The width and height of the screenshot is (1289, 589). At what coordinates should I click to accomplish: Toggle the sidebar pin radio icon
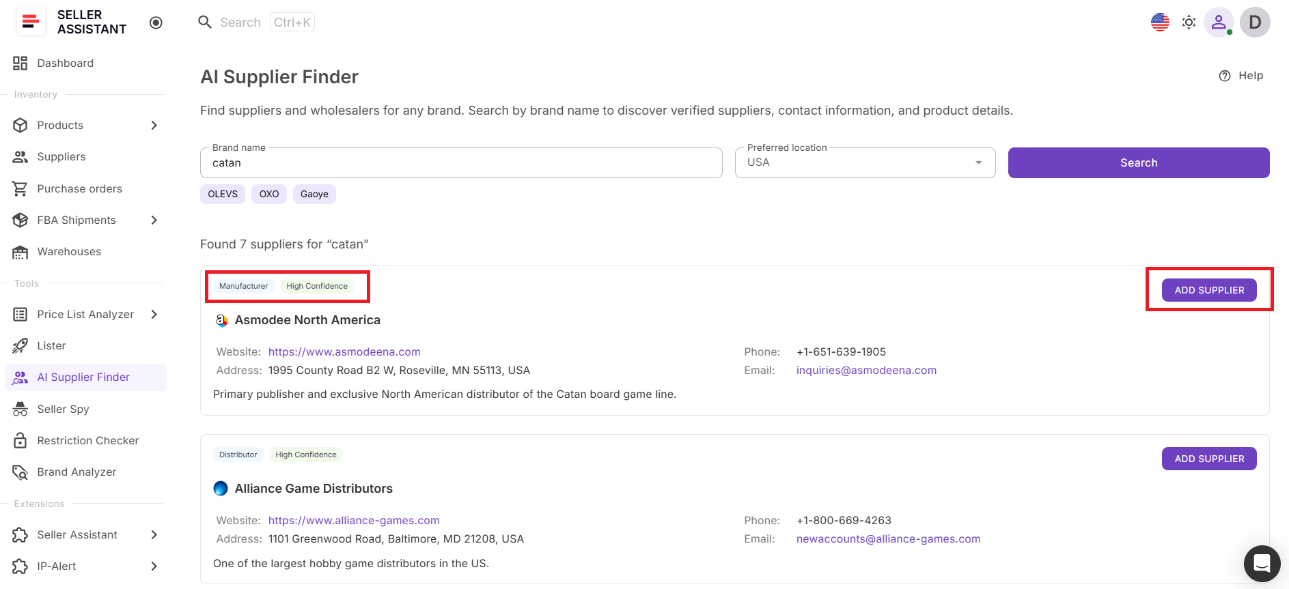[156, 23]
